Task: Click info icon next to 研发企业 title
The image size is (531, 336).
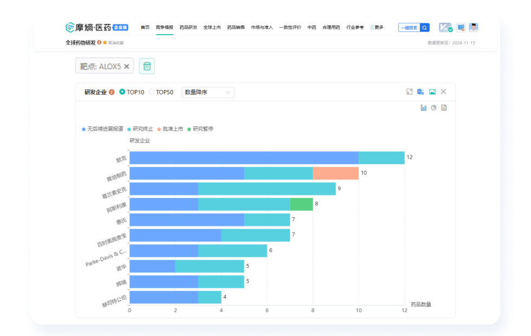Action: pos(112,92)
